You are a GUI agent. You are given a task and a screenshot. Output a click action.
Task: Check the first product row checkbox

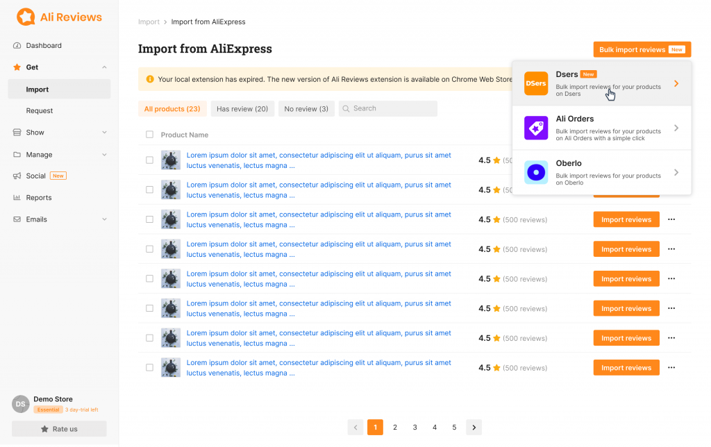click(x=150, y=160)
